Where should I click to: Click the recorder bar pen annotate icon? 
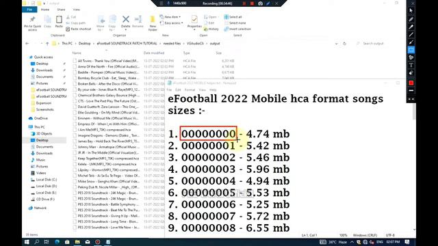click(268, 3)
